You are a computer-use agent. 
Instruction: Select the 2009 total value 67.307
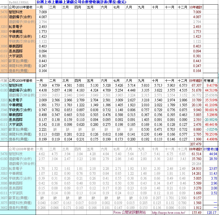(x=196, y=85)
